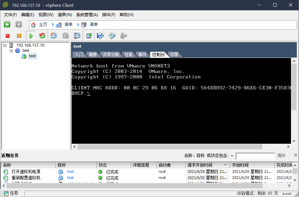Power on VM with green play button
The height and width of the screenshot is (197, 299).
point(31,36)
